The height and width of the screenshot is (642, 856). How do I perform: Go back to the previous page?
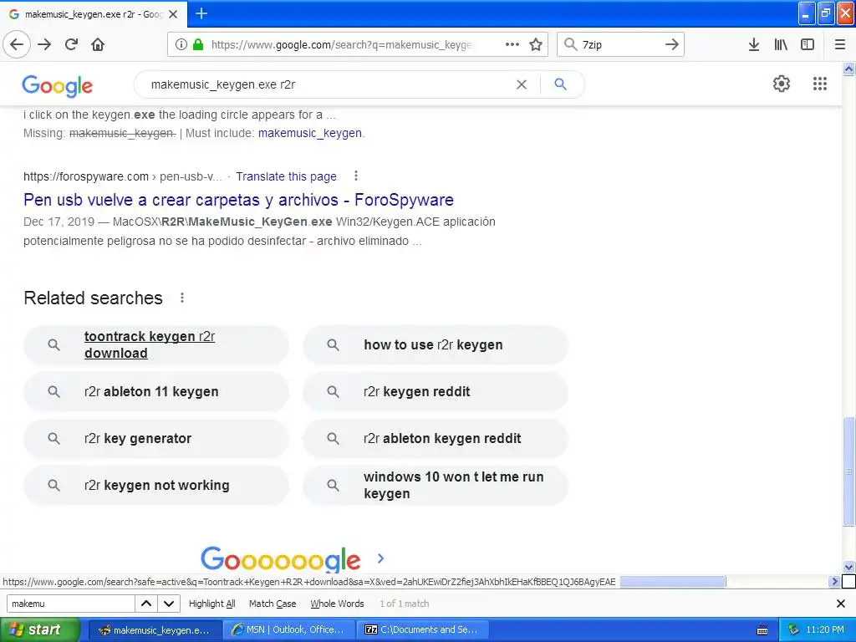pyautogui.click(x=17, y=44)
